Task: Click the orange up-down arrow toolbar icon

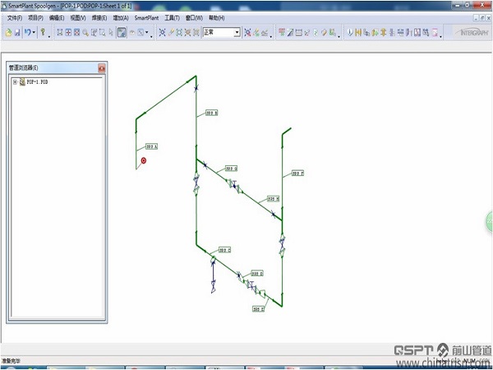Action: coord(383,32)
